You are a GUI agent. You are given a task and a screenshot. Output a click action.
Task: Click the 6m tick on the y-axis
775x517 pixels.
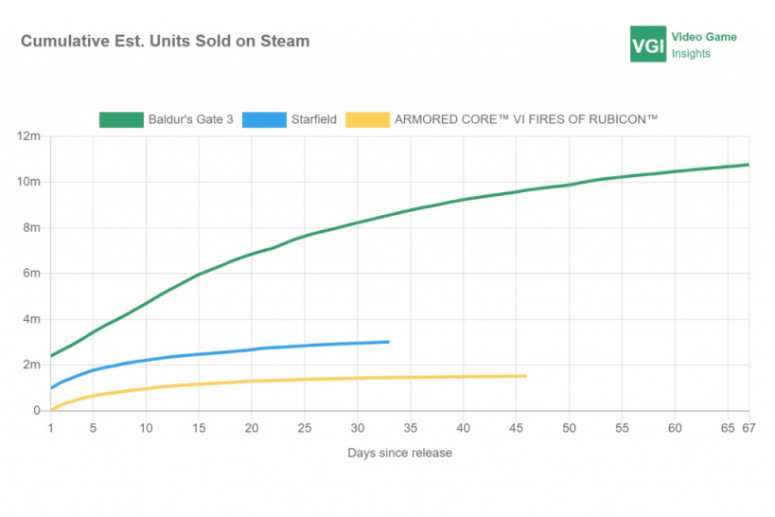pos(31,274)
